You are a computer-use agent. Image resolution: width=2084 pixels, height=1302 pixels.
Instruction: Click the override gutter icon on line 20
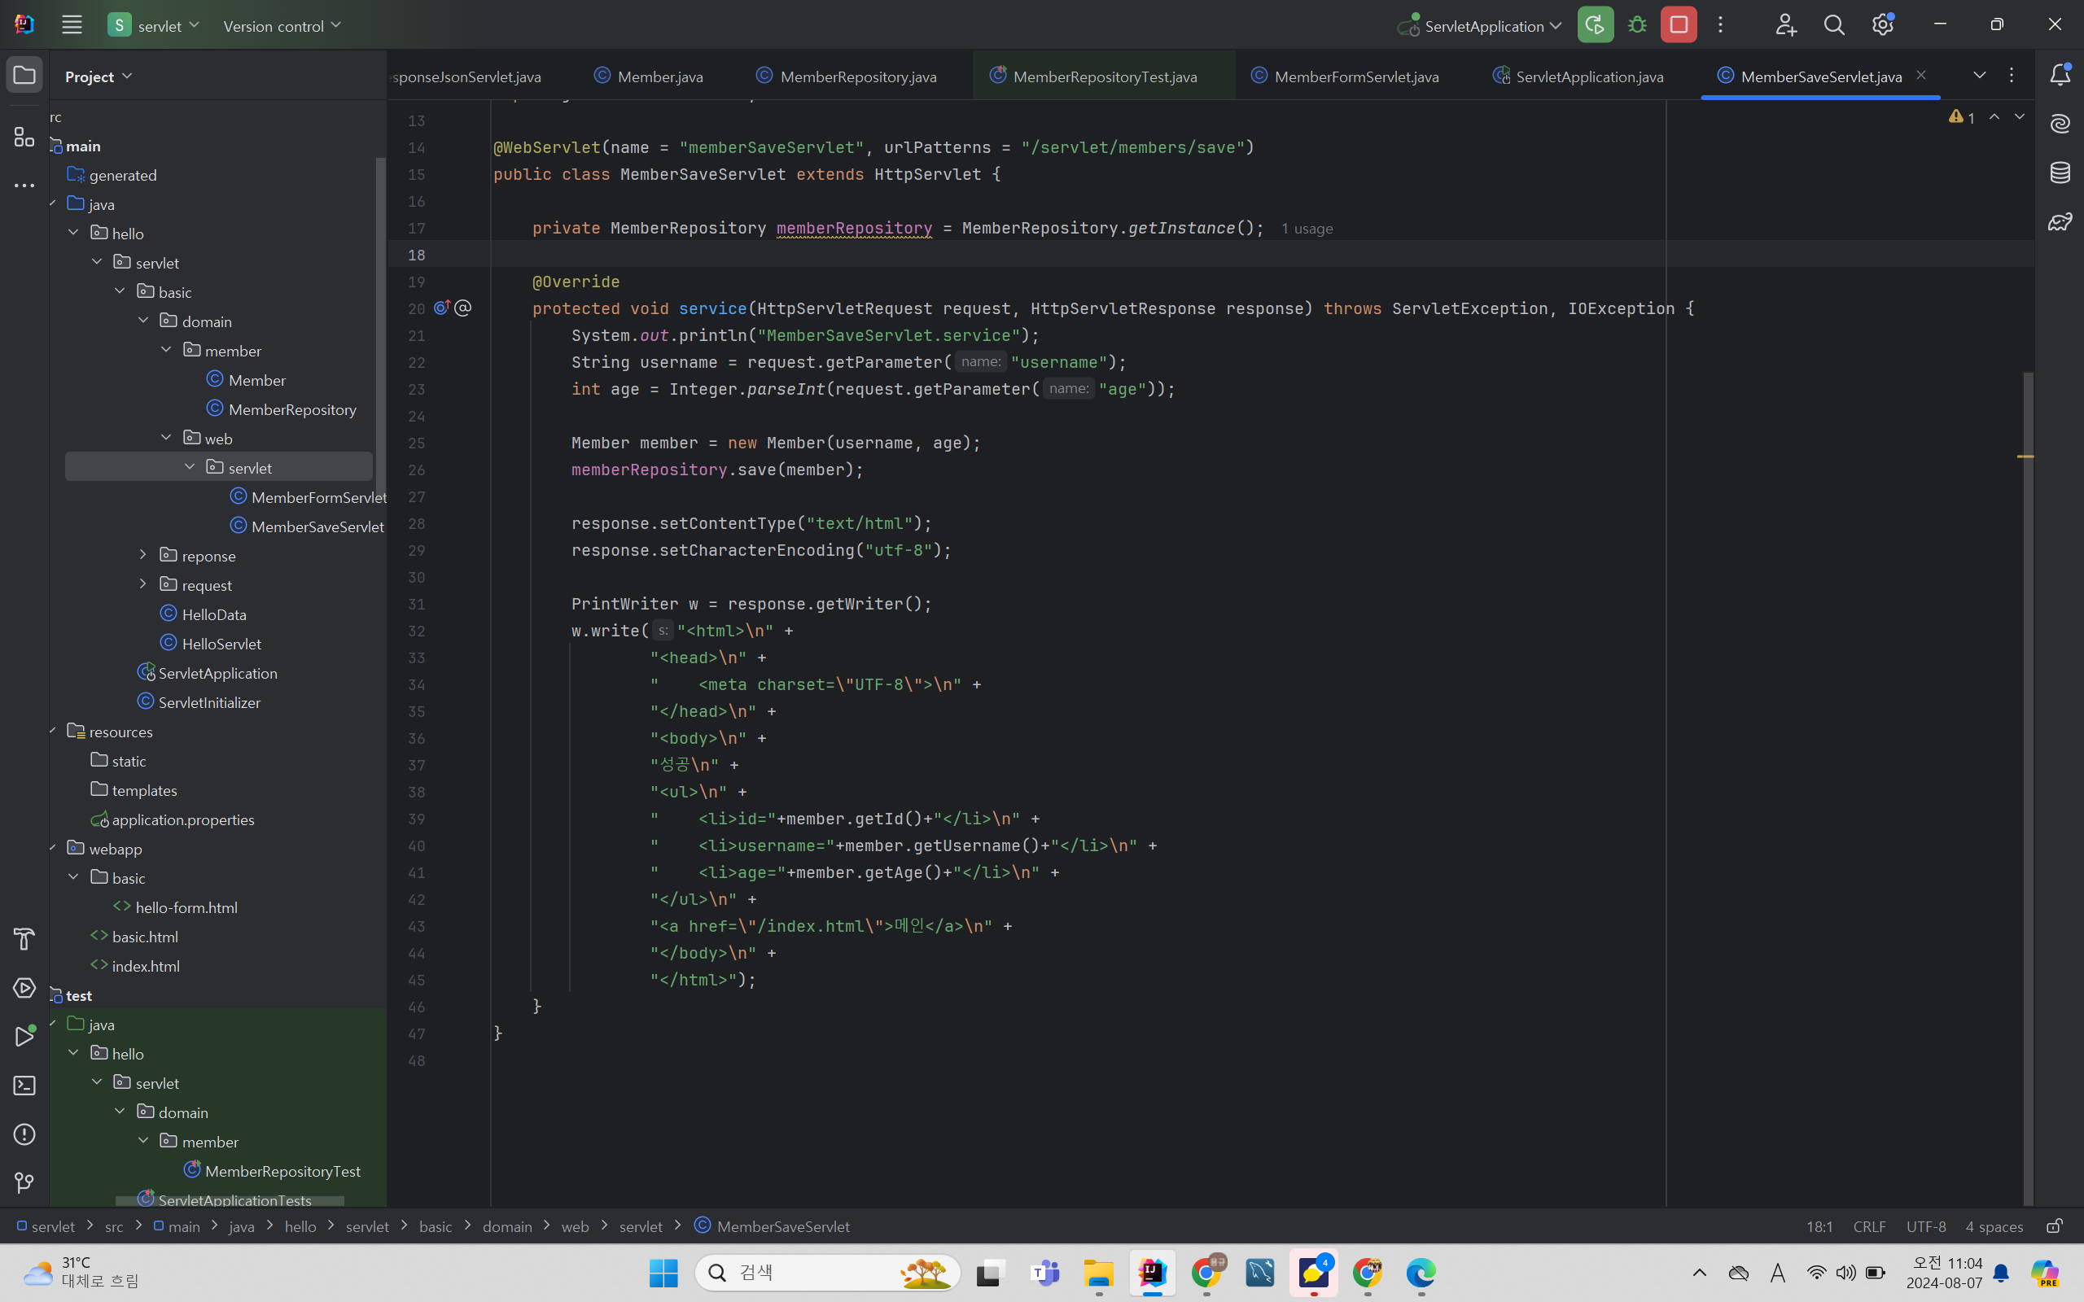tap(443, 308)
